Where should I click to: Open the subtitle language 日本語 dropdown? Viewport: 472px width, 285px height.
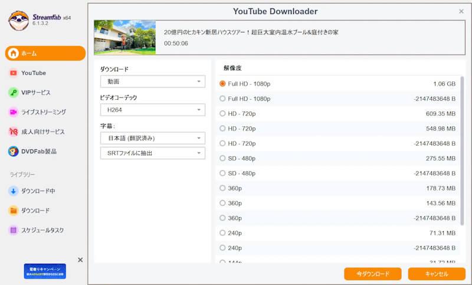point(153,138)
